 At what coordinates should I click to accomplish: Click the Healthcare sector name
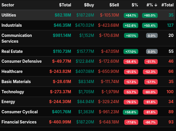(x=12, y=71)
